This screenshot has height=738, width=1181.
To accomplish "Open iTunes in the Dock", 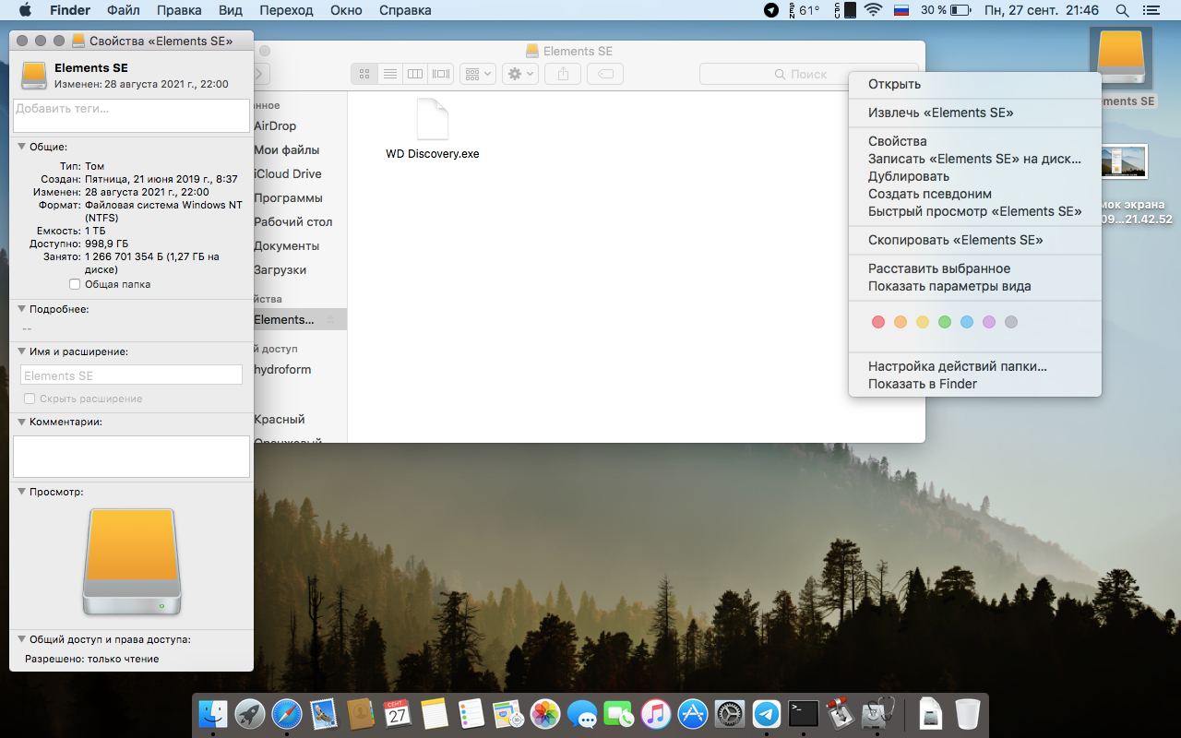I will tap(656, 713).
